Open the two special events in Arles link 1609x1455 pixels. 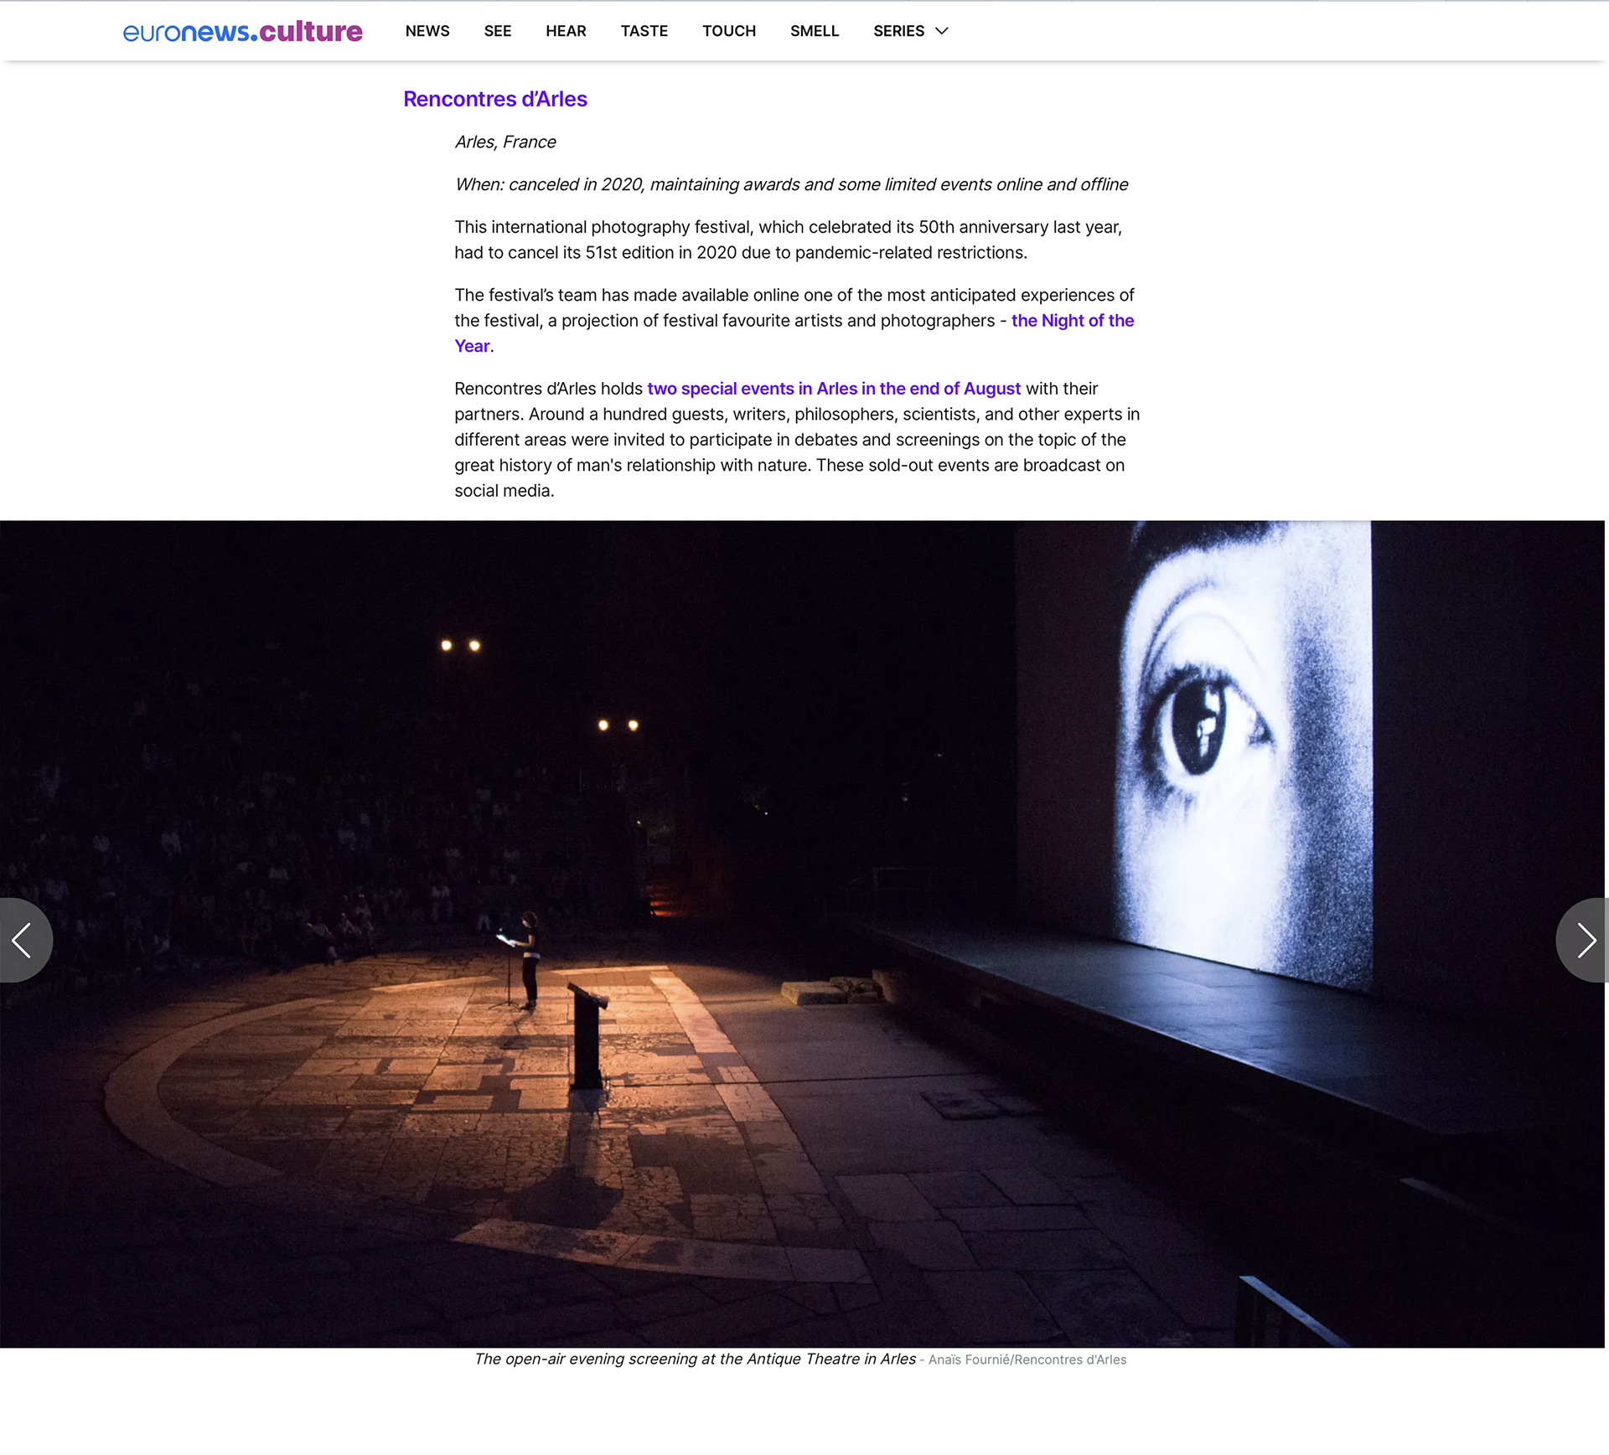pyautogui.click(x=834, y=389)
